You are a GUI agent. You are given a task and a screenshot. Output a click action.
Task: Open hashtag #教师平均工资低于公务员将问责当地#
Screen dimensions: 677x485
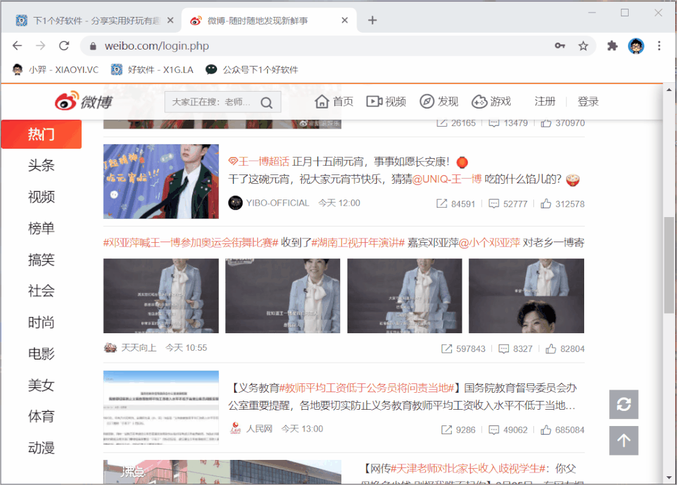tap(366, 388)
